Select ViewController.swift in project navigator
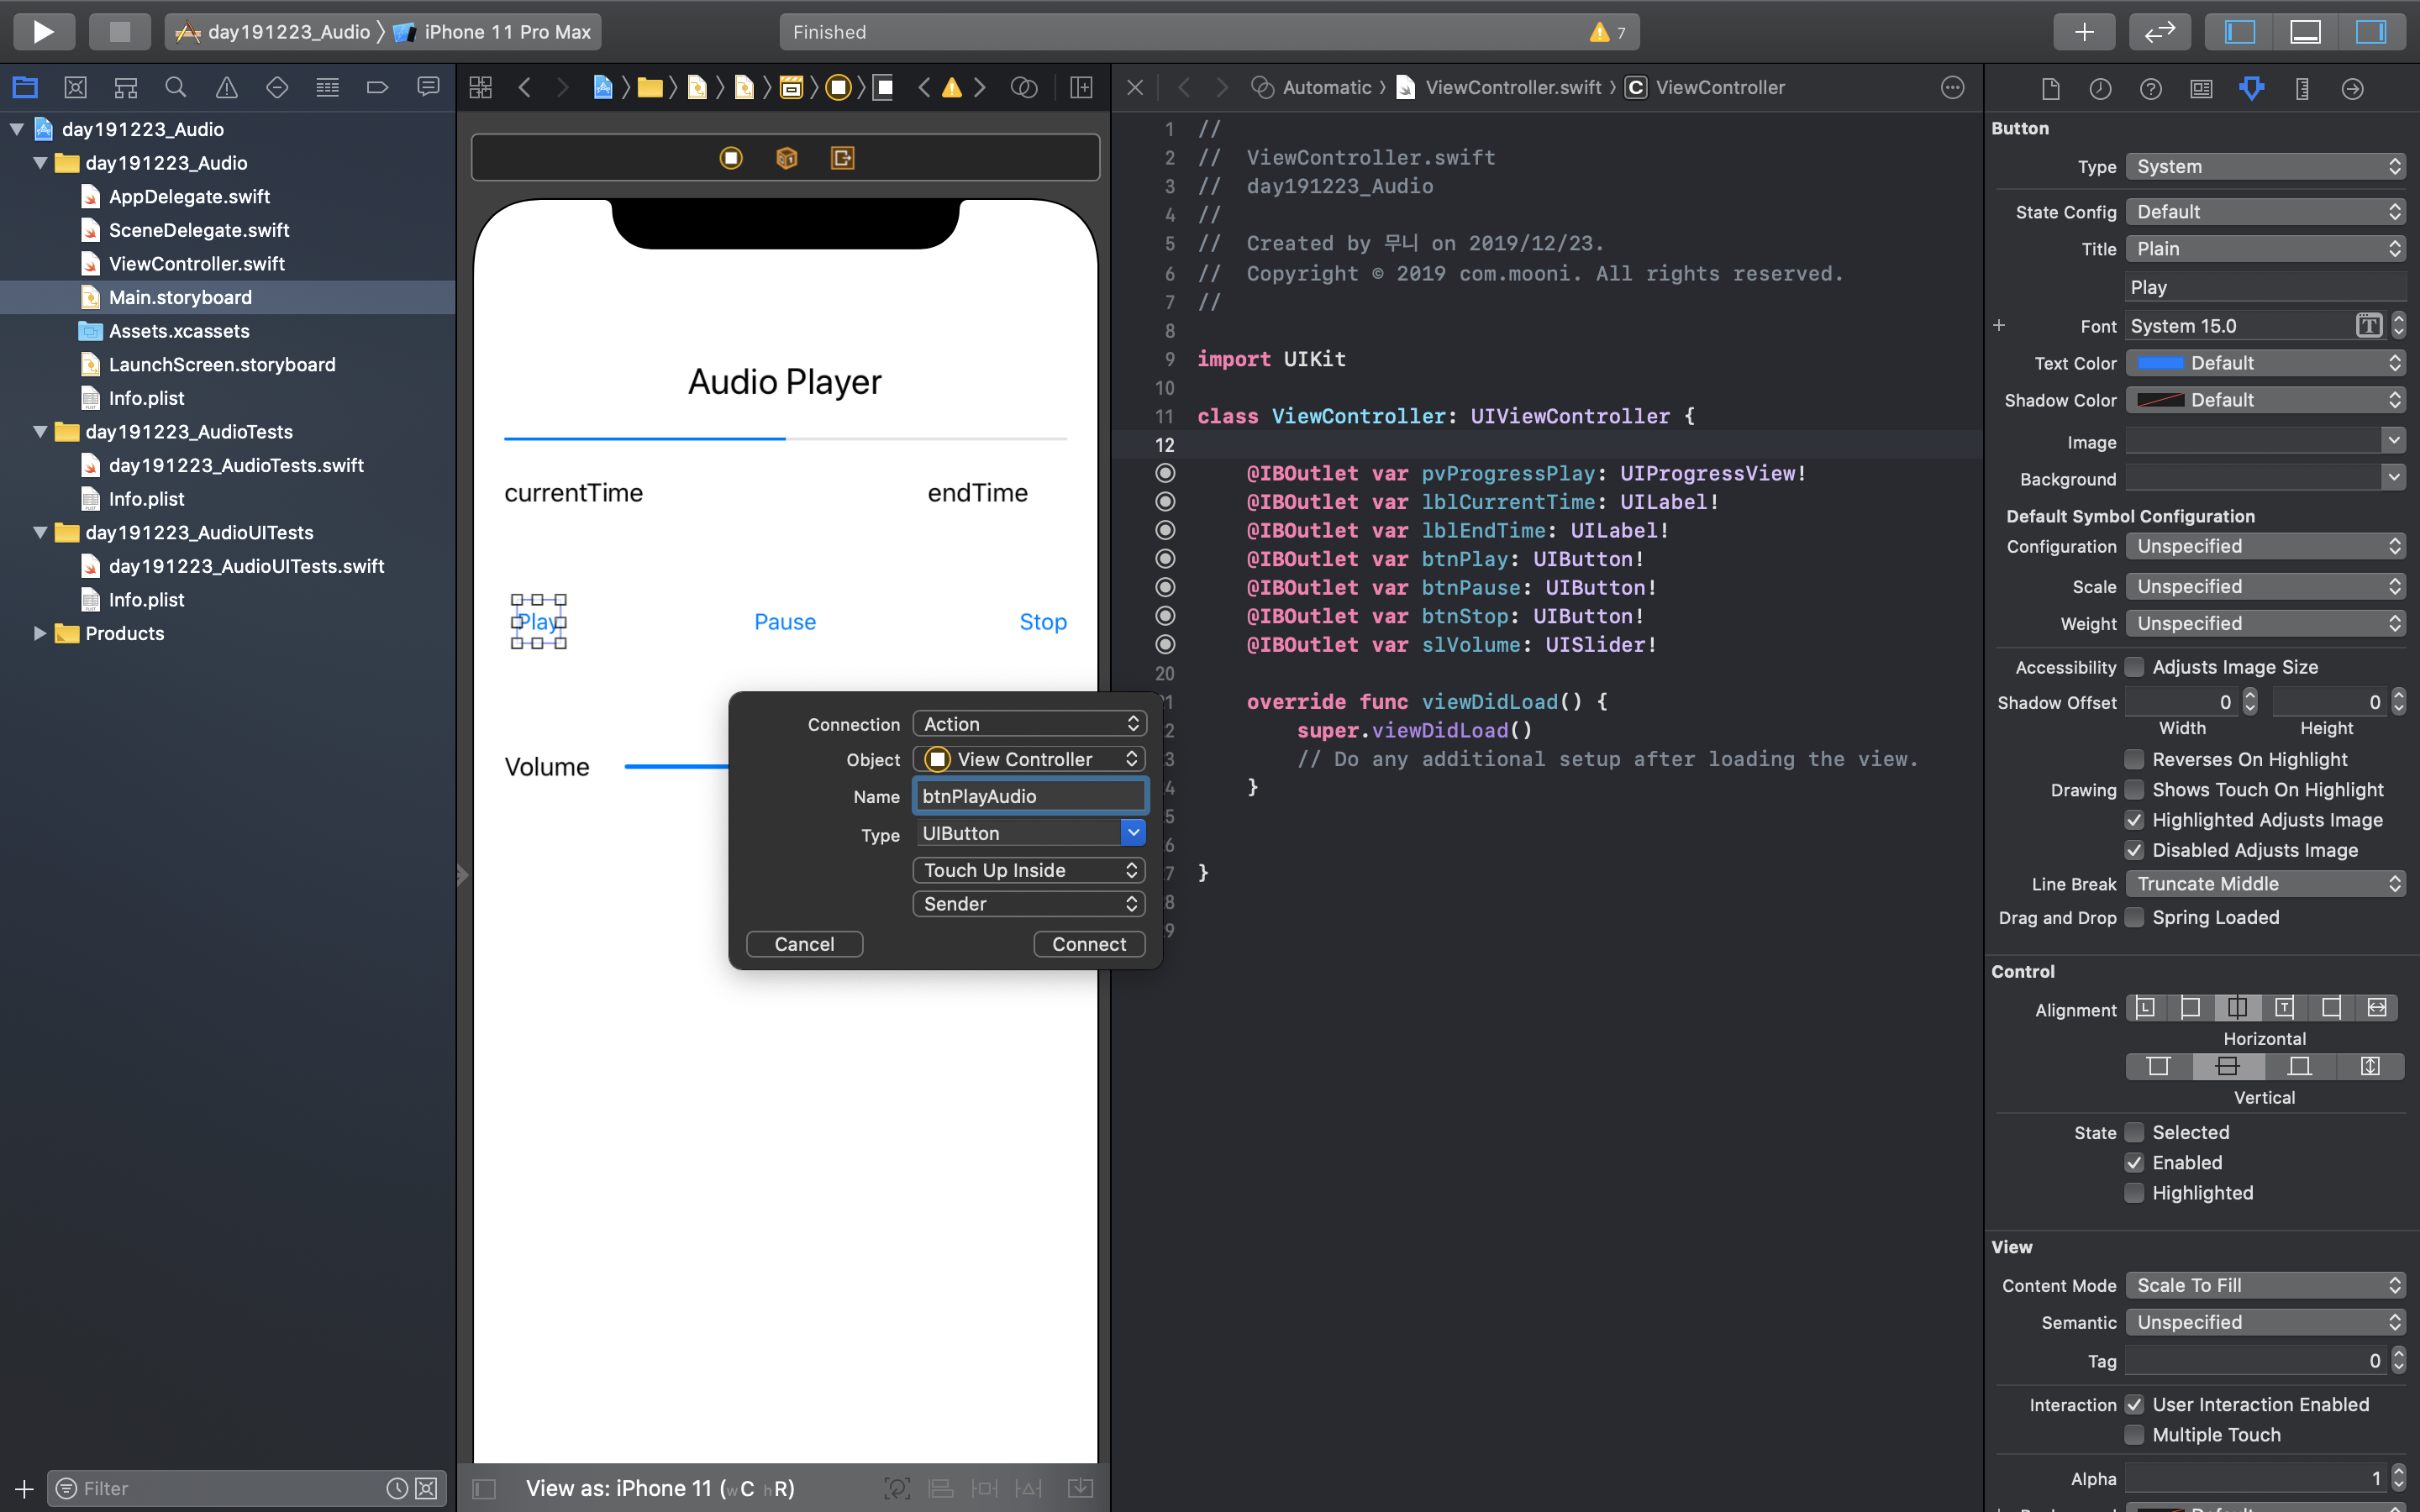Image resolution: width=2420 pixels, height=1512 pixels. point(196,264)
